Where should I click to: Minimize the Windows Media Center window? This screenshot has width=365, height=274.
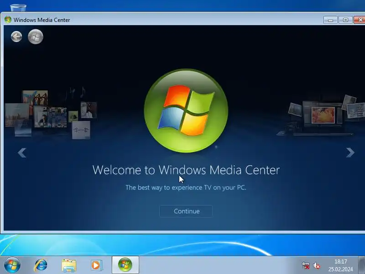(330, 20)
